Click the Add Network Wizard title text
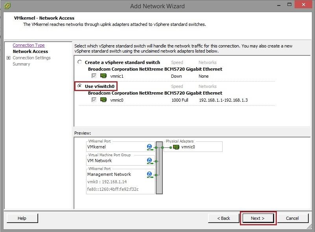 157,6
